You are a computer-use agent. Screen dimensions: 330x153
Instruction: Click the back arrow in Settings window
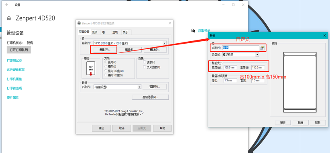pos(7,5)
